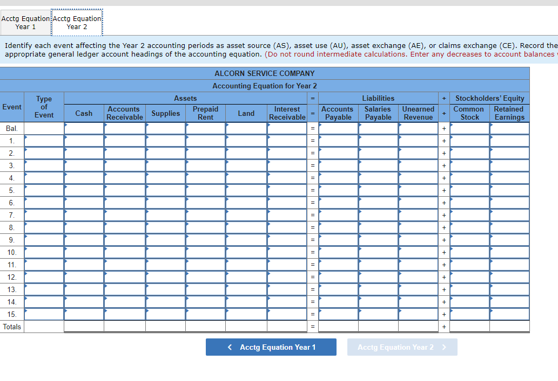Switch to the Acctg Equation Year 1 tab
558x381 pixels.
[25, 22]
